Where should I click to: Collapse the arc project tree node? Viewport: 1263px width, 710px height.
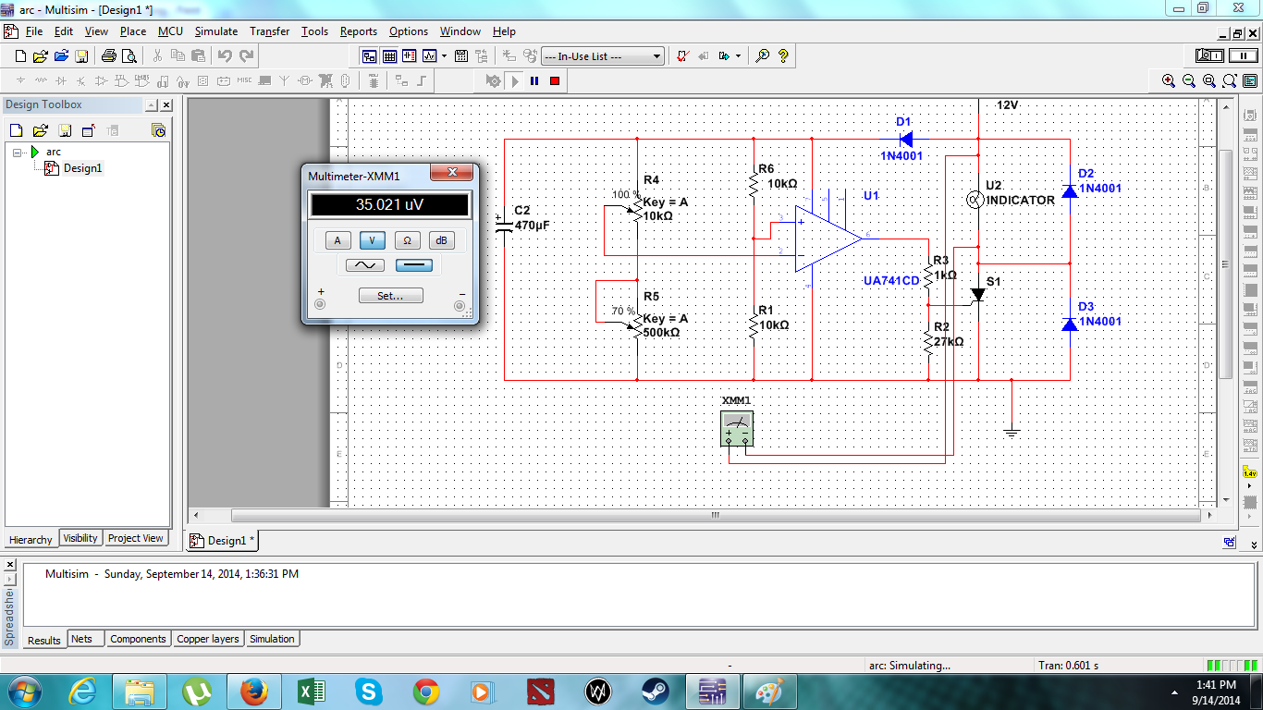(18, 152)
